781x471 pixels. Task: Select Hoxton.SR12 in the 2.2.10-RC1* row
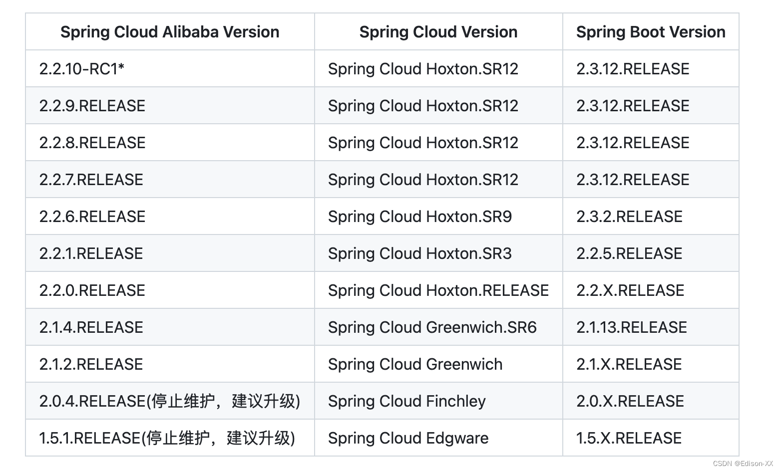(438, 69)
